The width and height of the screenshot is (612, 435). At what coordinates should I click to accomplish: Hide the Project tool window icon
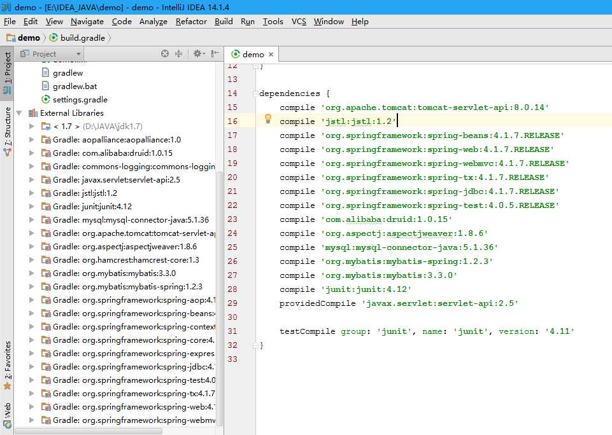click(215, 54)
